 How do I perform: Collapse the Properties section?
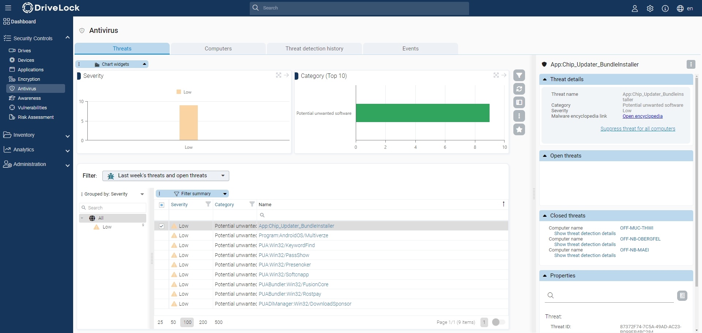click(x=545, y=276)
